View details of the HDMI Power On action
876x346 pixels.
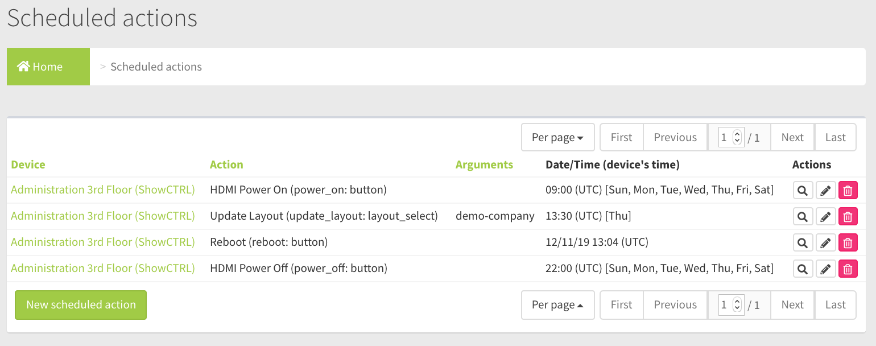coord(803,191)
